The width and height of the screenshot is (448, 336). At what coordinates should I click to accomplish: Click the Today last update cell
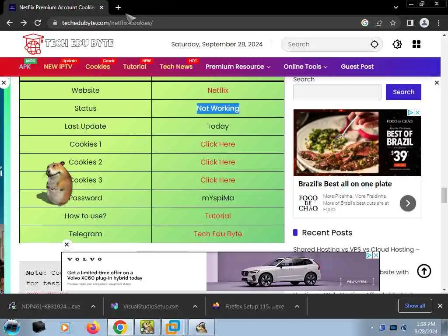[x=218, y=126]
